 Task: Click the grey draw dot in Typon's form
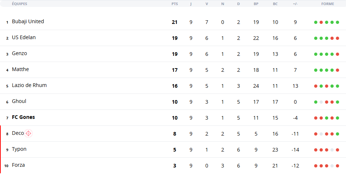pos(332,150)
